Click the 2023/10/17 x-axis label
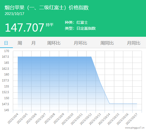Image resolution: width=146 pixels, height=131 pixels. click(x=131, y=119)
